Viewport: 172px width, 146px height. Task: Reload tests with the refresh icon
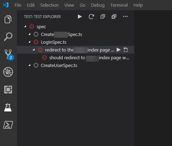pyautogui.click(x=91, y=17)
